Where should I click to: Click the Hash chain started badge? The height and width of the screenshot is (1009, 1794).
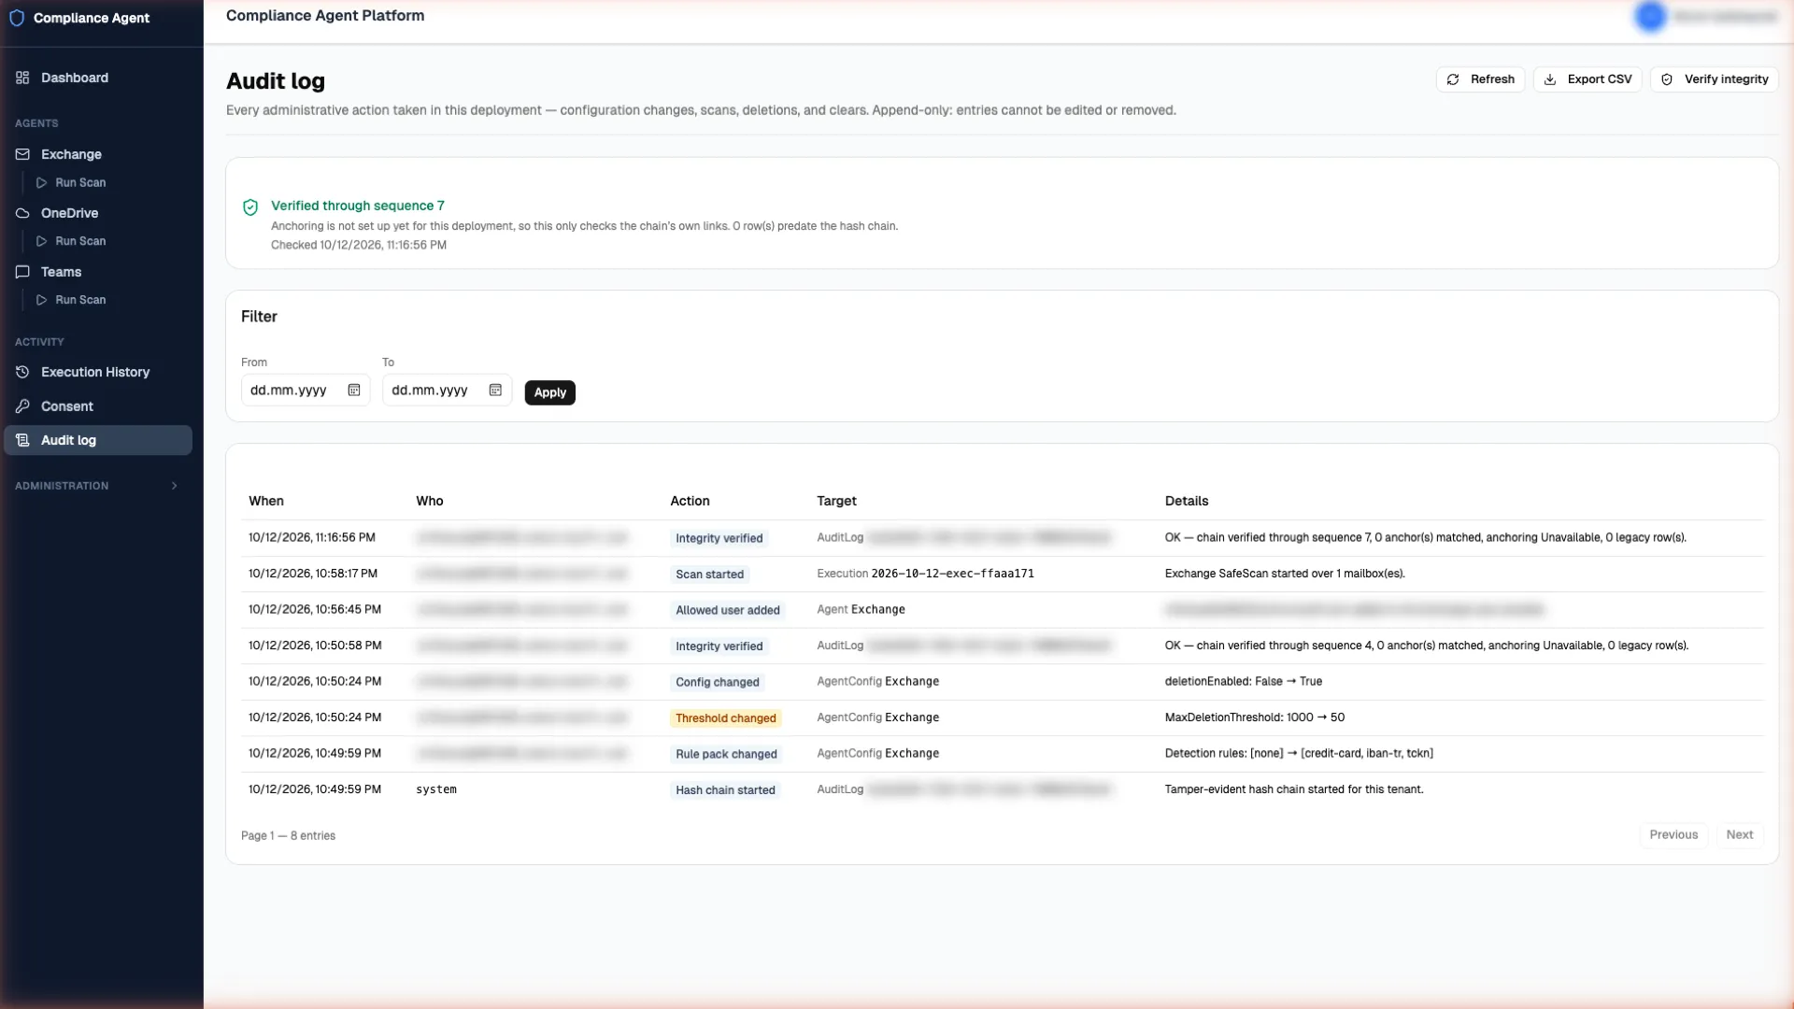[725, 790]
